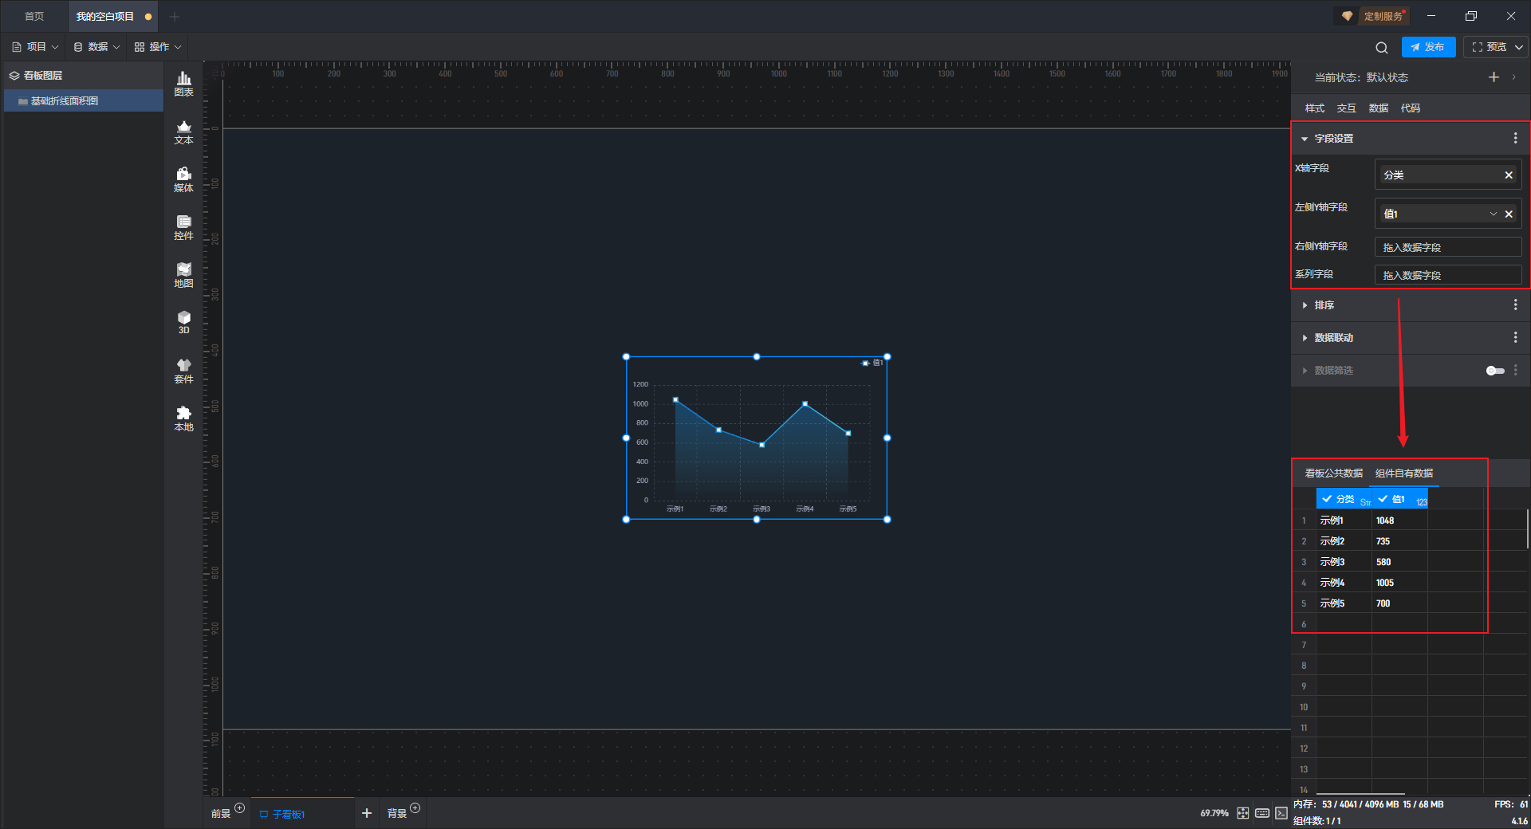Collapse the 字段设置 section
1531x829 pixels.
(x=1305, y=139)
